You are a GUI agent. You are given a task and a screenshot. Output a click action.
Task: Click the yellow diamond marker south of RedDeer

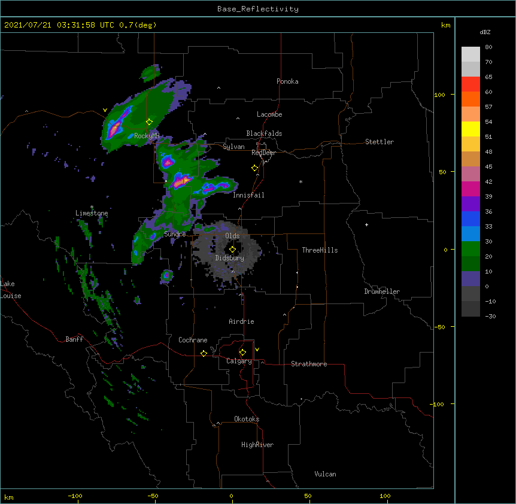[x=255, y=168]
